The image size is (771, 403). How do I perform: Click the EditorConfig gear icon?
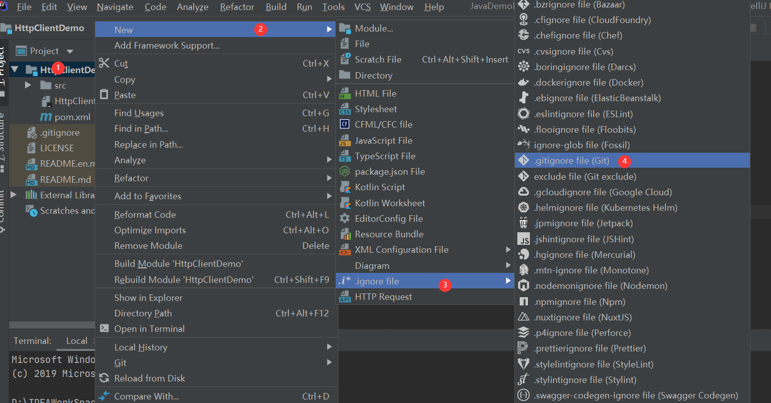345,218
